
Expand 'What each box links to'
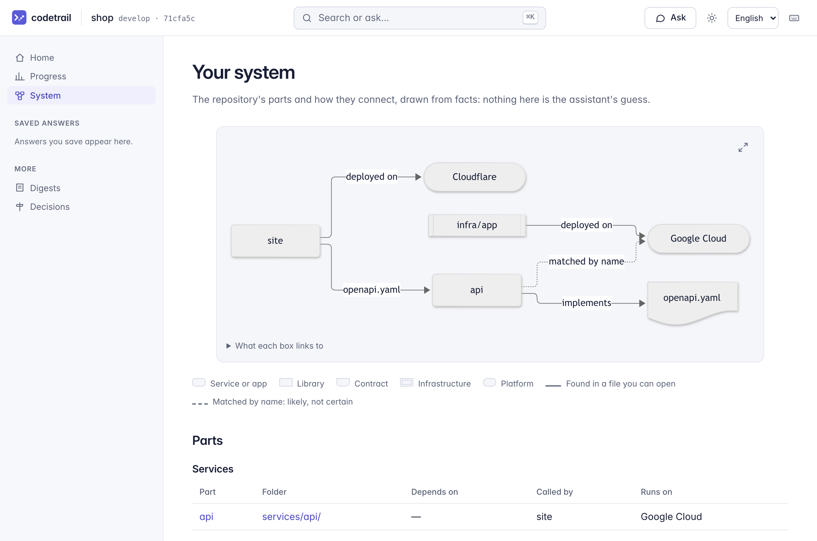point(275,346)
